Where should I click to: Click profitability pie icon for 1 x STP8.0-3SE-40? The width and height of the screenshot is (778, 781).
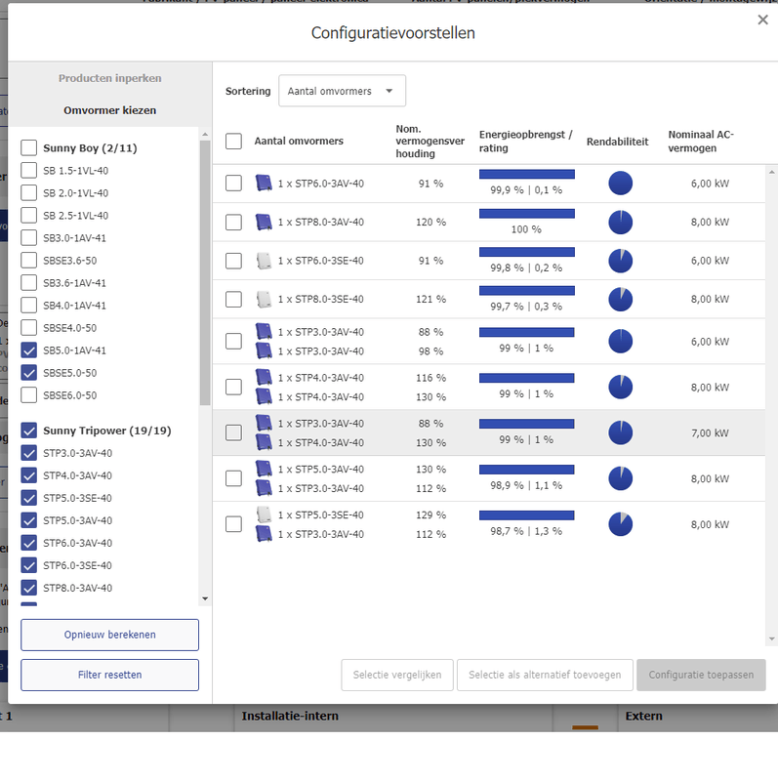pos(620,299)
